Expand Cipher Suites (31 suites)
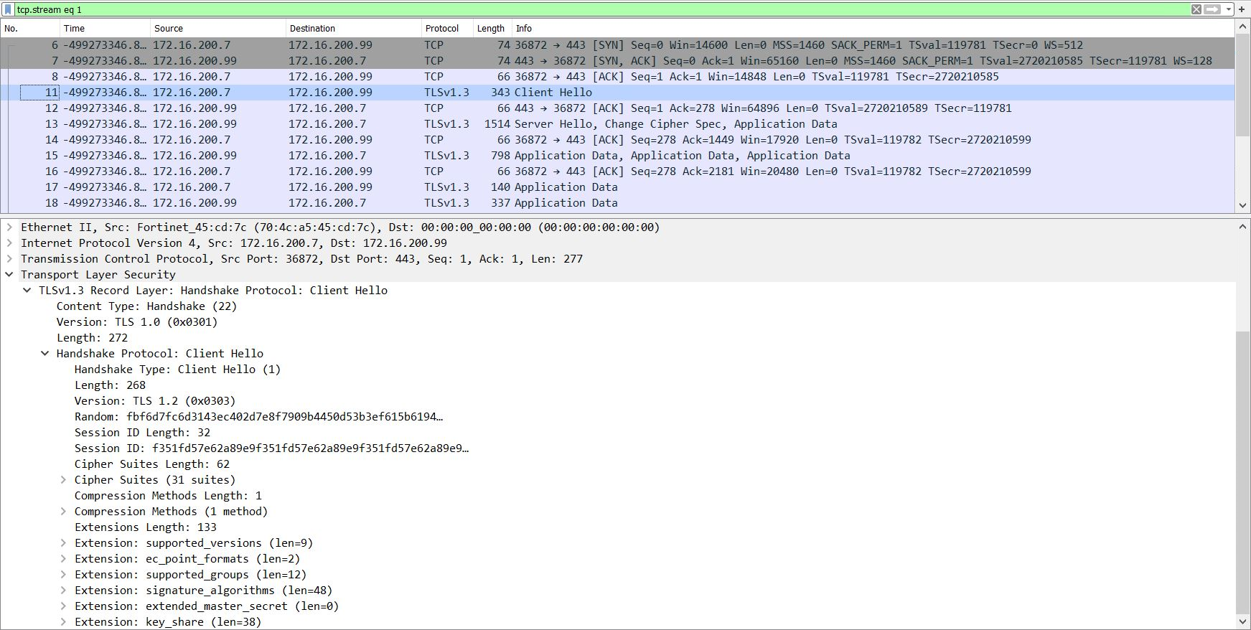Image resolution: width=1251 pixels, height=630 pixels. [63, 480]
